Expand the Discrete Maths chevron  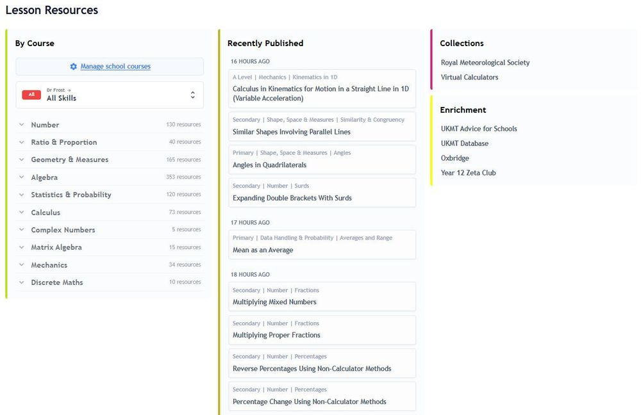click(22, 282)
